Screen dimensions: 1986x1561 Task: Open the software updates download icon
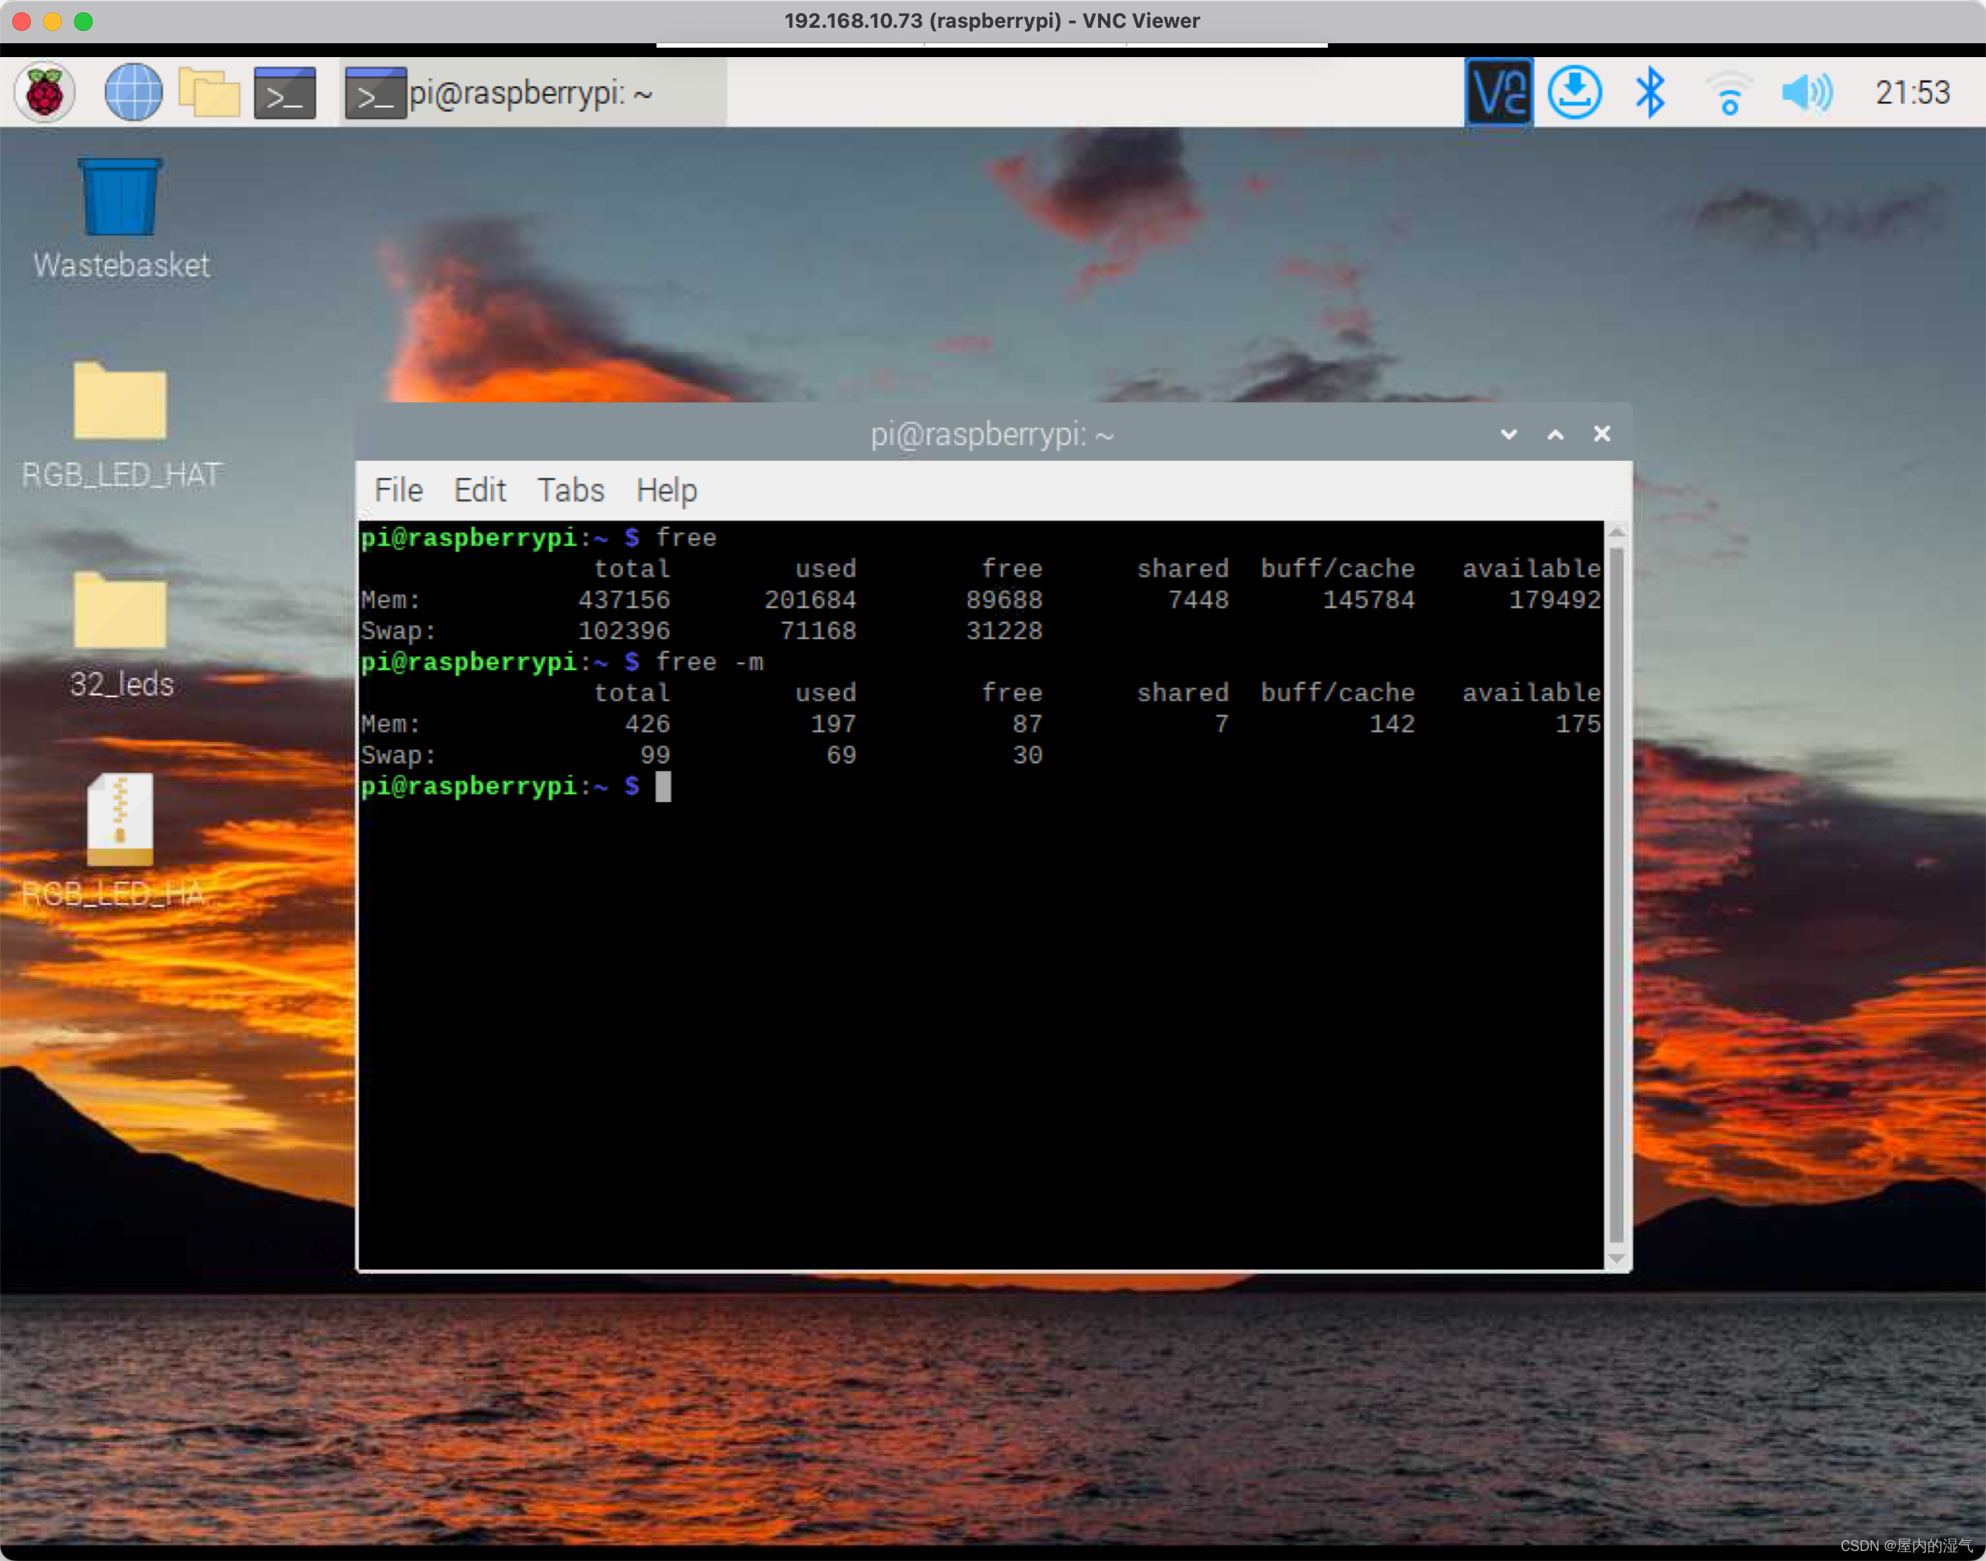point(1574,93)
